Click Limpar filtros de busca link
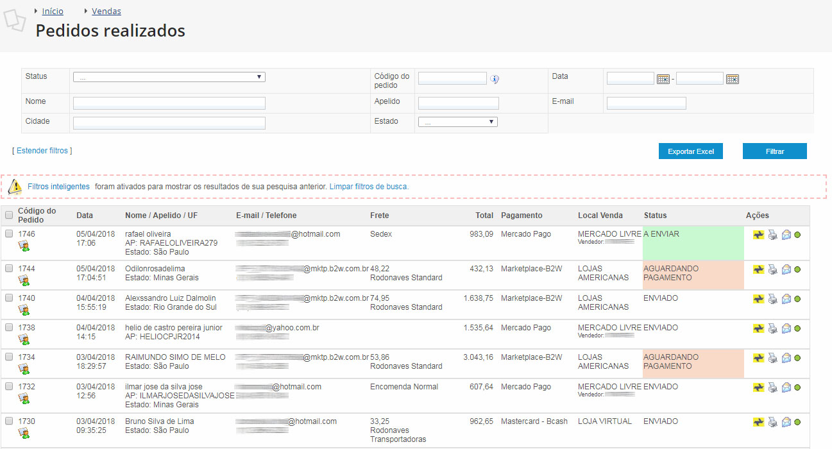Image resolution: width=832 pixels, height=449 pixels. (x=369, y=187)
